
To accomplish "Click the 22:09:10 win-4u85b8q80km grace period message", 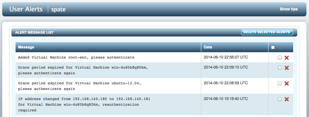I will click(x=83, y=70).
